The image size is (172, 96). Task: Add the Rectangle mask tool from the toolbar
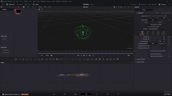(x=66, y=59)
